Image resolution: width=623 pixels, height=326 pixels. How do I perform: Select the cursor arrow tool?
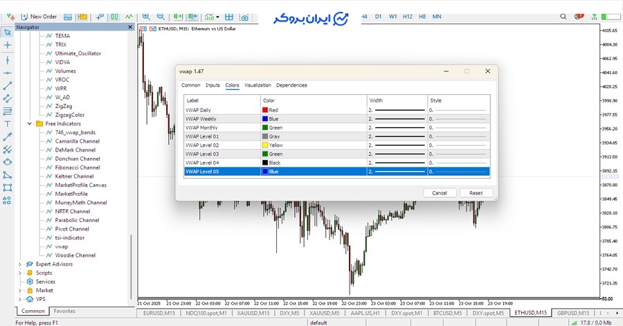coord(8,32)
